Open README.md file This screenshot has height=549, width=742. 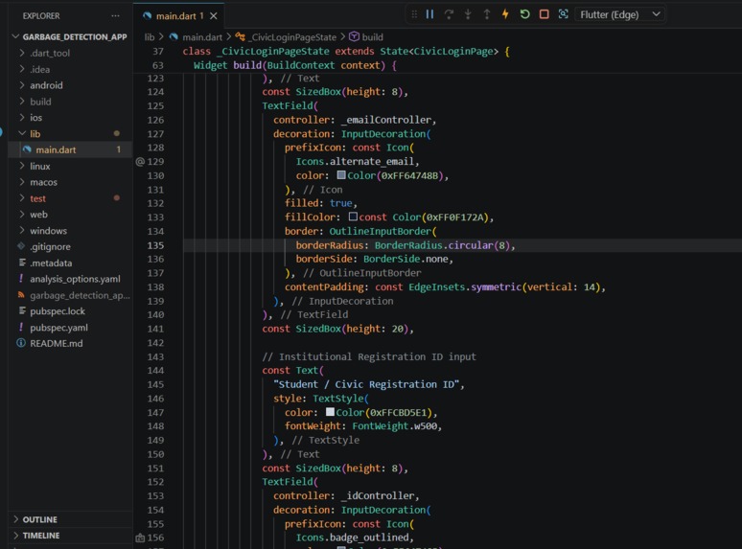click(x=70, y=343)
